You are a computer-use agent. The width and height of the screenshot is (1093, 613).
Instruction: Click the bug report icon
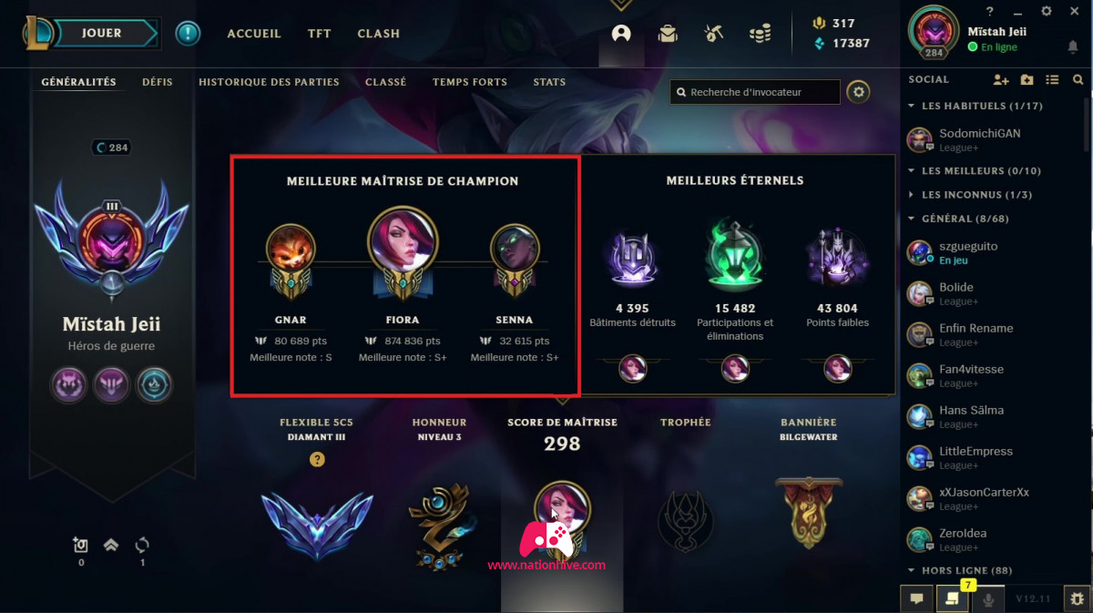click(x=1077, y=599)
